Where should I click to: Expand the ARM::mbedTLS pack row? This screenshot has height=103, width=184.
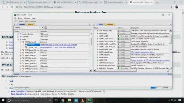97,55
